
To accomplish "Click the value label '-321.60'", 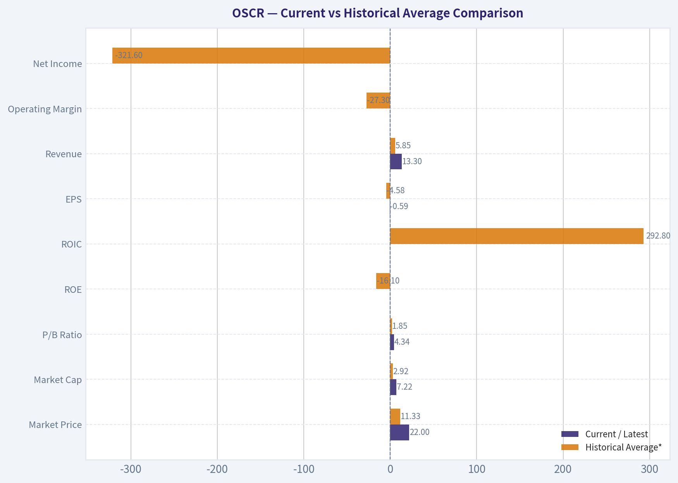I will coord(129,55).
